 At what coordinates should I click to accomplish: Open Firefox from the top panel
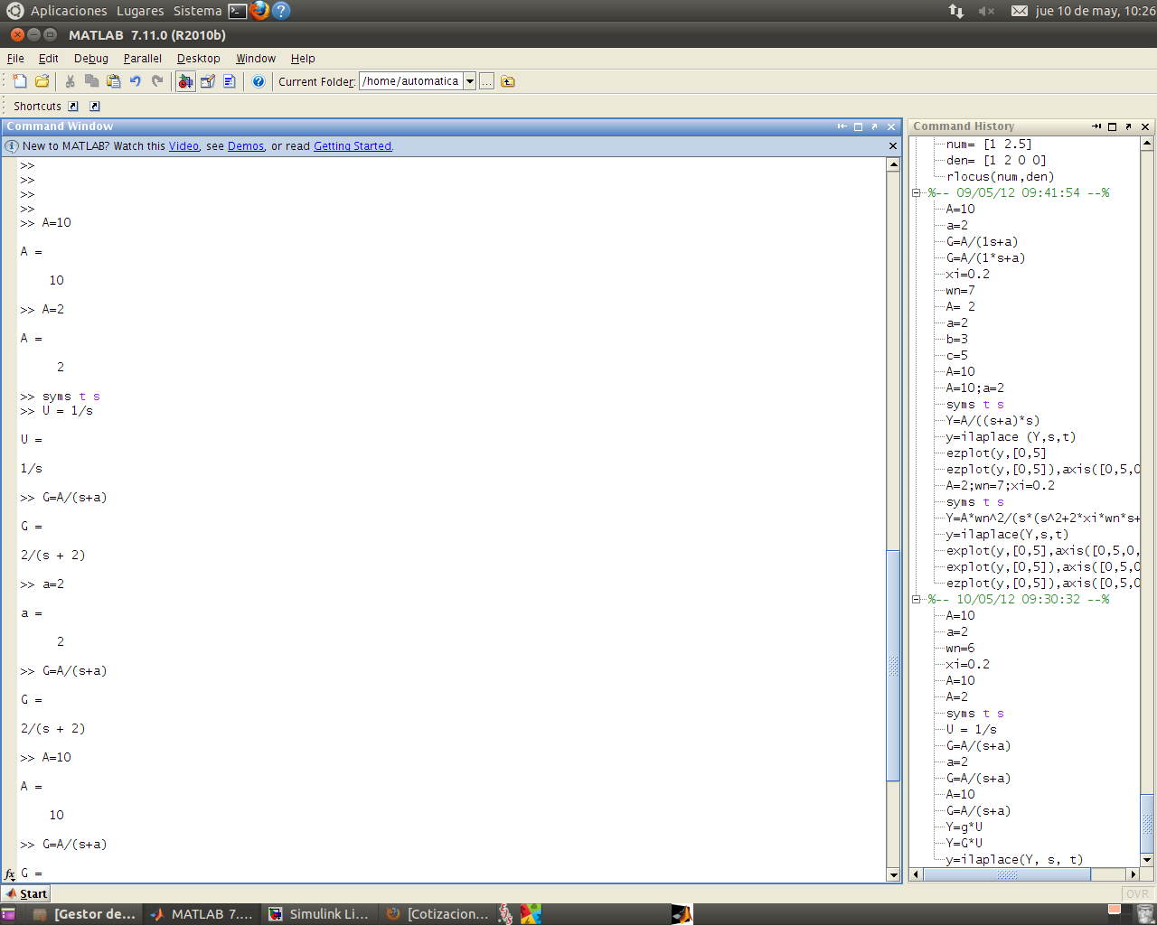pyautogui.click(x=261, y=10)
